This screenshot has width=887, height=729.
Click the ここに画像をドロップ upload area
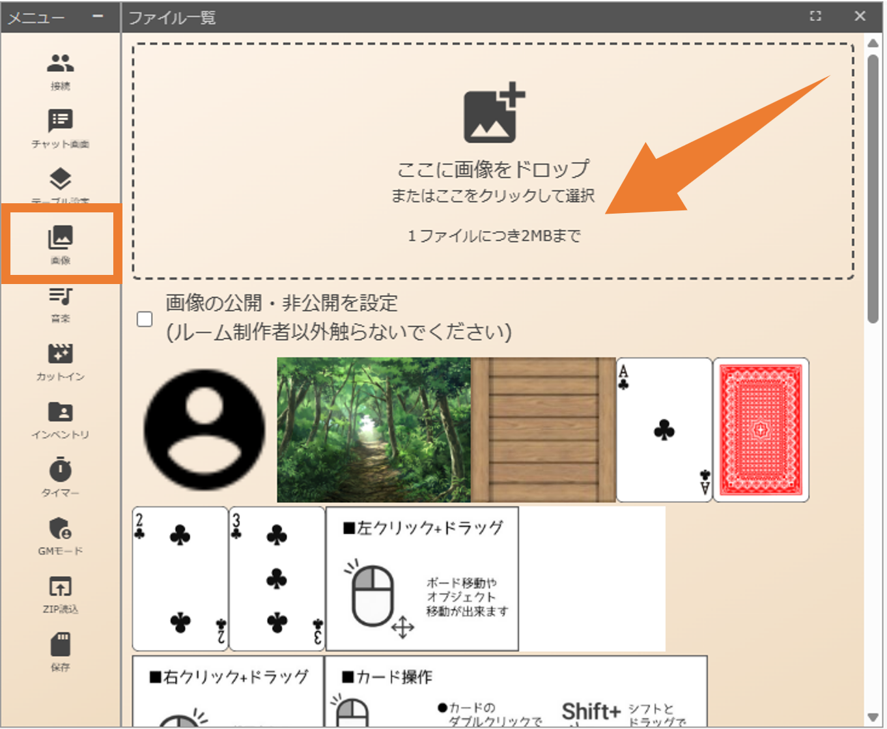coord(493,162)
